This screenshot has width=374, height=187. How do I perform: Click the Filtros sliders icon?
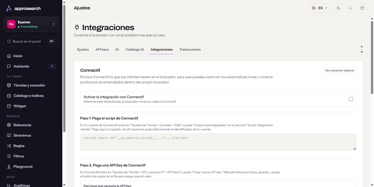pos(9,156)
